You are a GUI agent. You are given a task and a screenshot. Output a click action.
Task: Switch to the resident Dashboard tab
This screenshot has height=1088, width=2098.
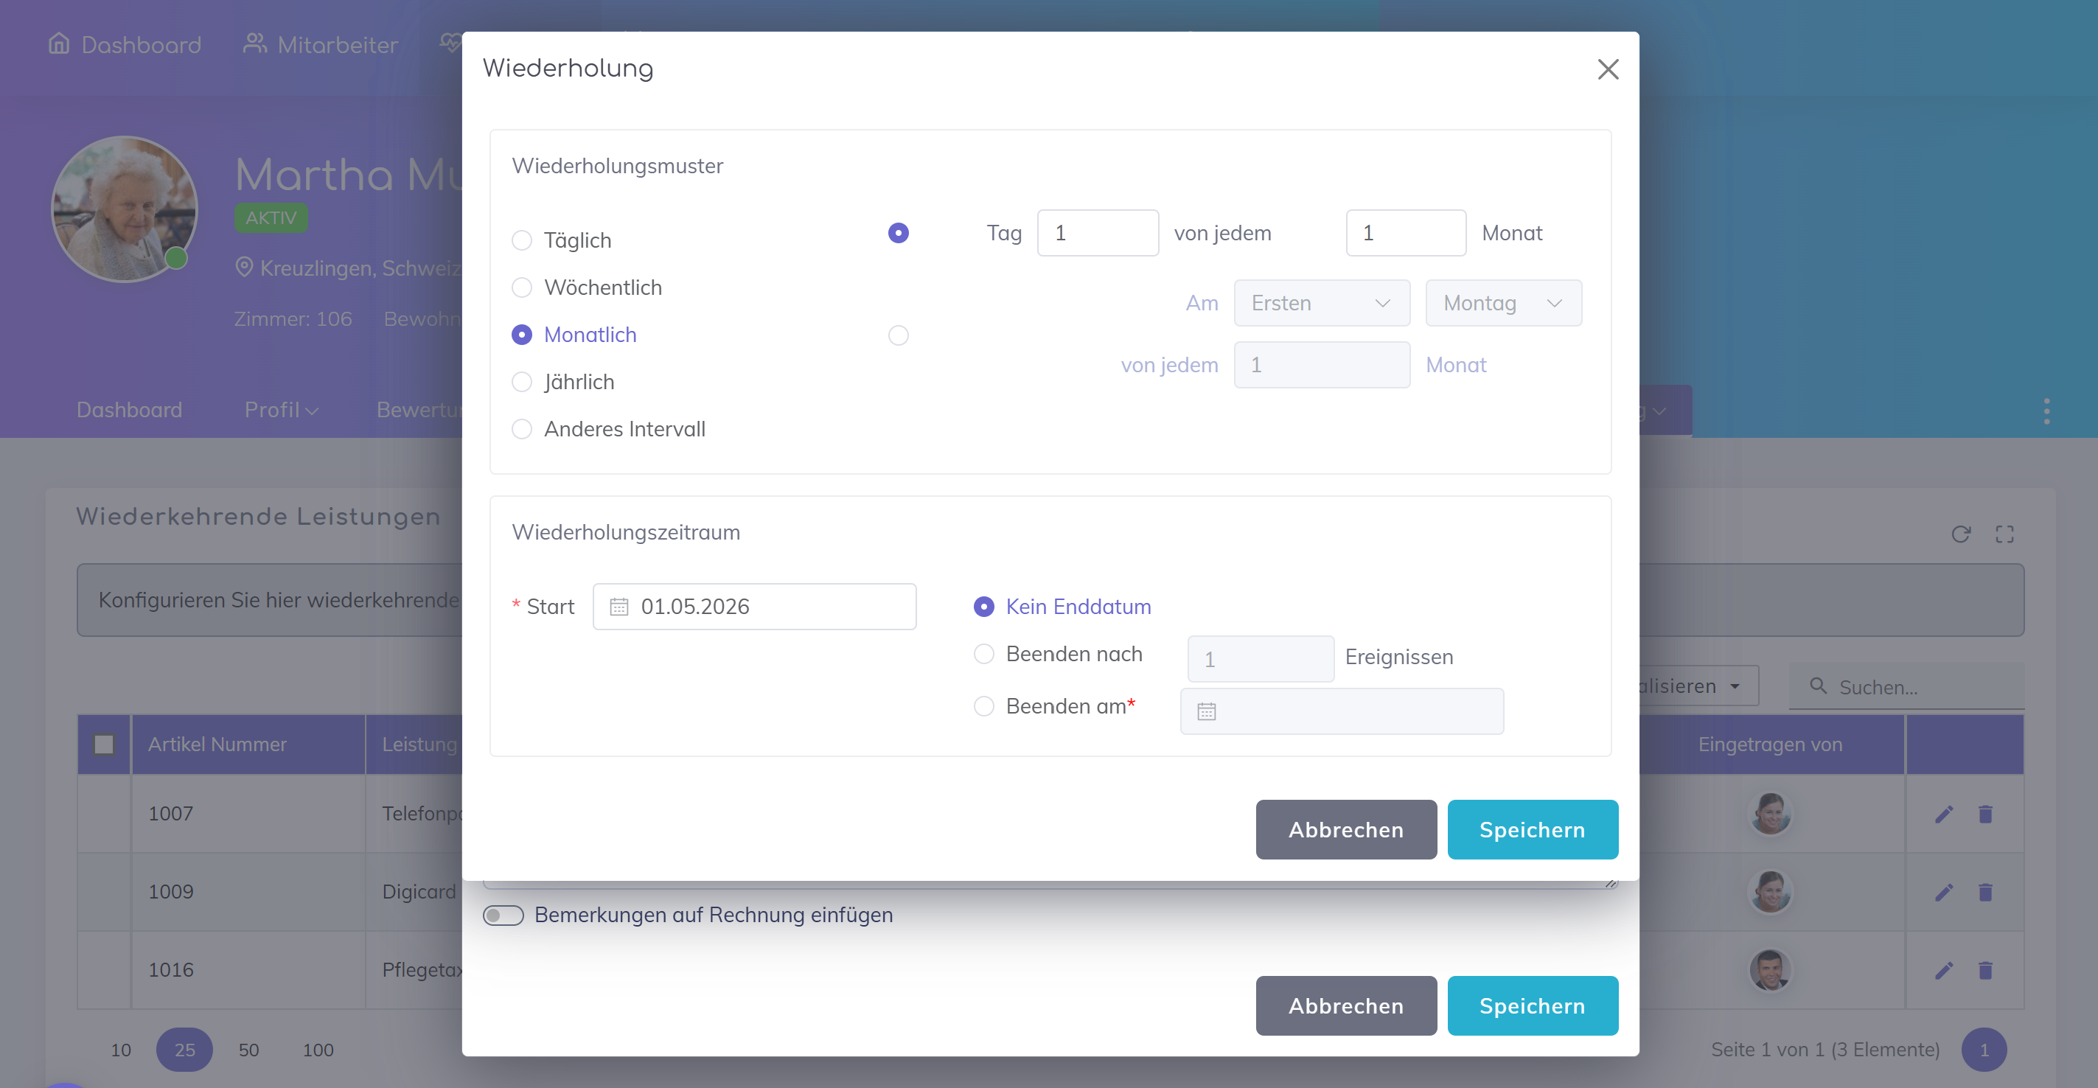click(x=130, y=410)
